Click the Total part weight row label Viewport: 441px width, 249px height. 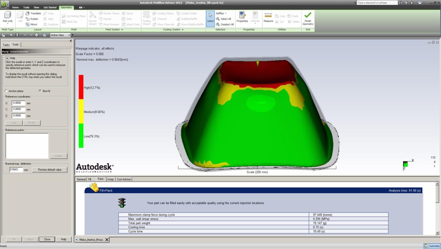(139, 223)
